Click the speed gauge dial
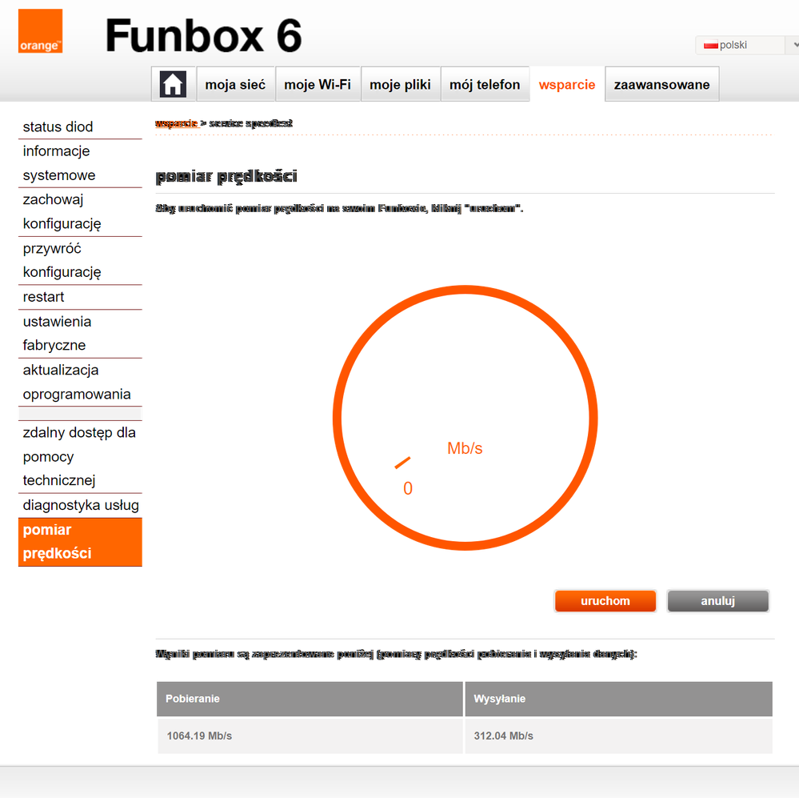 (x=465, y=417)
